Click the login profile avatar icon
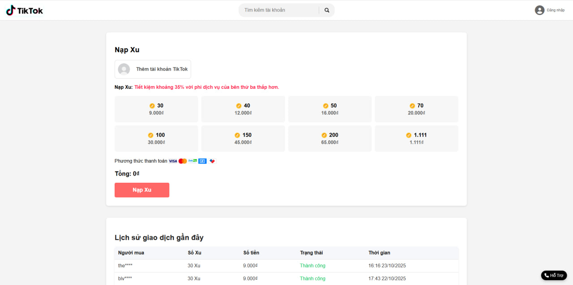Screen dimensions: 573x285 coord(539,10)
